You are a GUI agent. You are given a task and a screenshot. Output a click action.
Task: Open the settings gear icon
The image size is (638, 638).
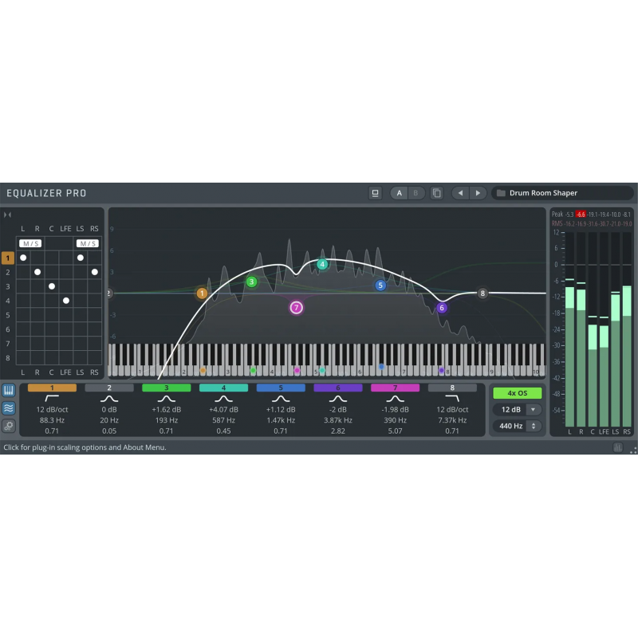(9, 426)
